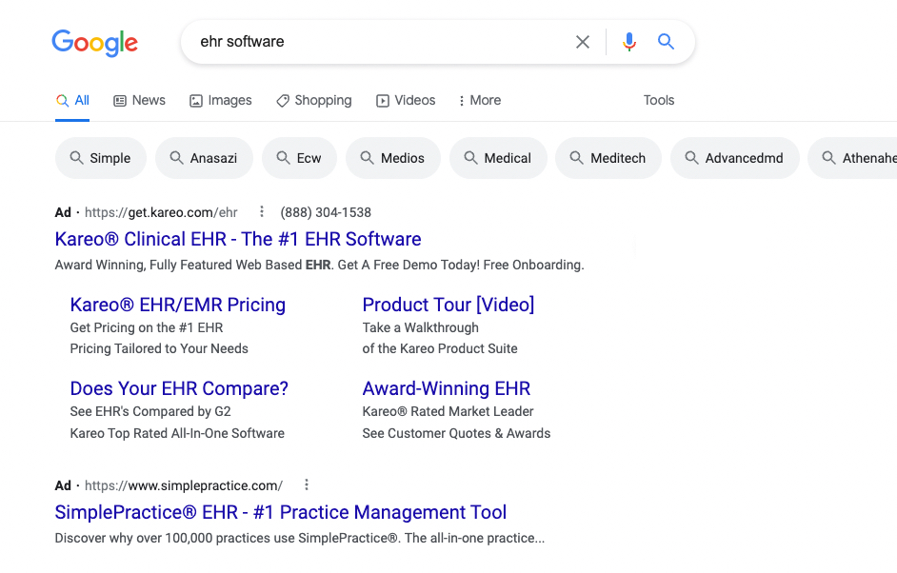Click the Google logo
The image size is (897, 573).
(x=95, y=43)
